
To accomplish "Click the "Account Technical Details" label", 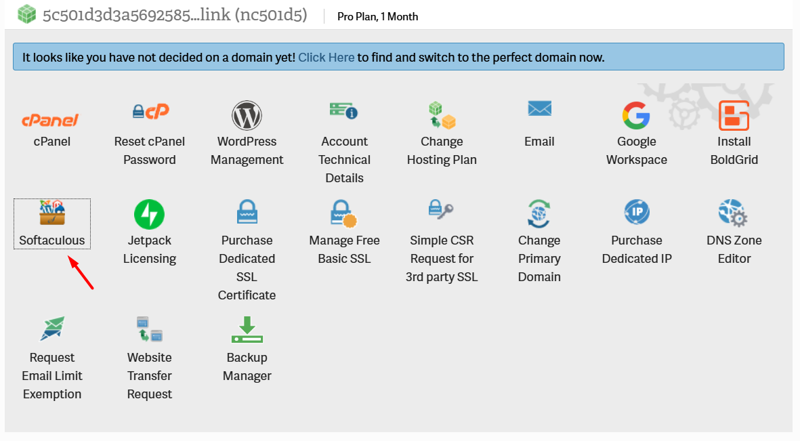I will tap(344, 160).
